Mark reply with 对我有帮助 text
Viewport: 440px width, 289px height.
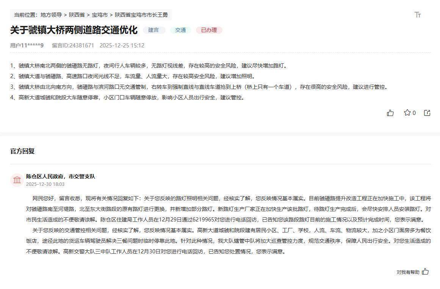[x=408, y=272]
